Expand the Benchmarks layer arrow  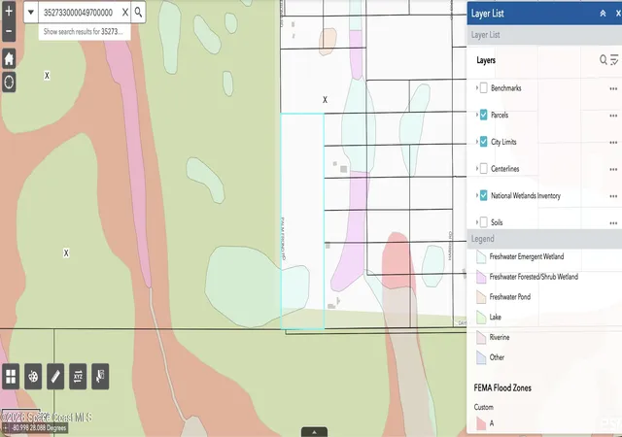(x=476, y=87)
